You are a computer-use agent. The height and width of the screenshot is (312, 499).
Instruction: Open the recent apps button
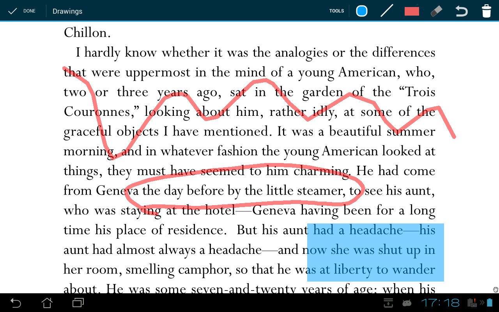(78, 303)
